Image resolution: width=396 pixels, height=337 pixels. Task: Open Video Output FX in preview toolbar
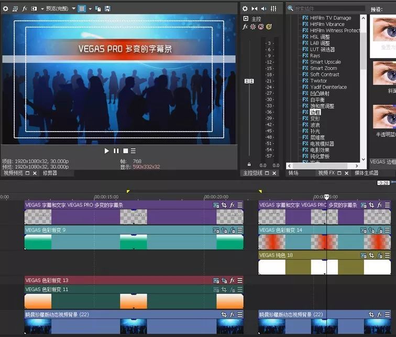point(25,9)
